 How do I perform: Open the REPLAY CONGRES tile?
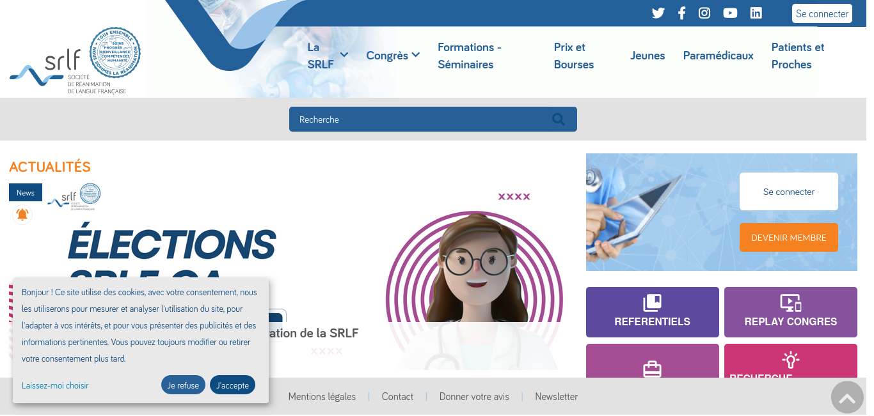(791, 312)
